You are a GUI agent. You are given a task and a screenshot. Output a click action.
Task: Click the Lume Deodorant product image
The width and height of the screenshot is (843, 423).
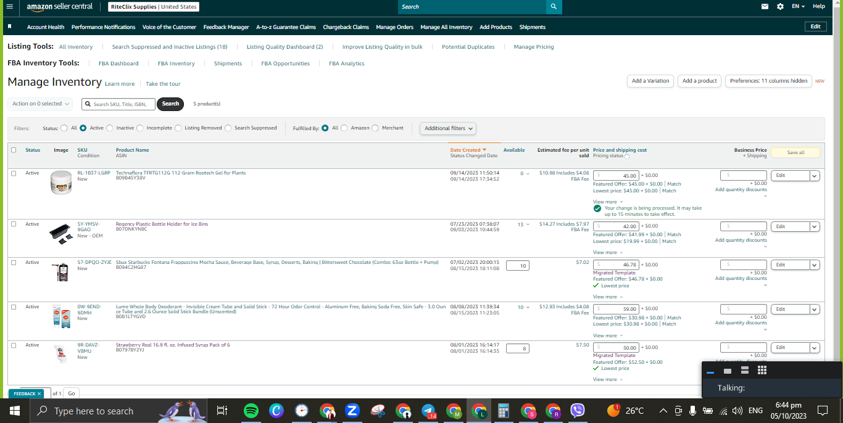(x=62, y=316)
